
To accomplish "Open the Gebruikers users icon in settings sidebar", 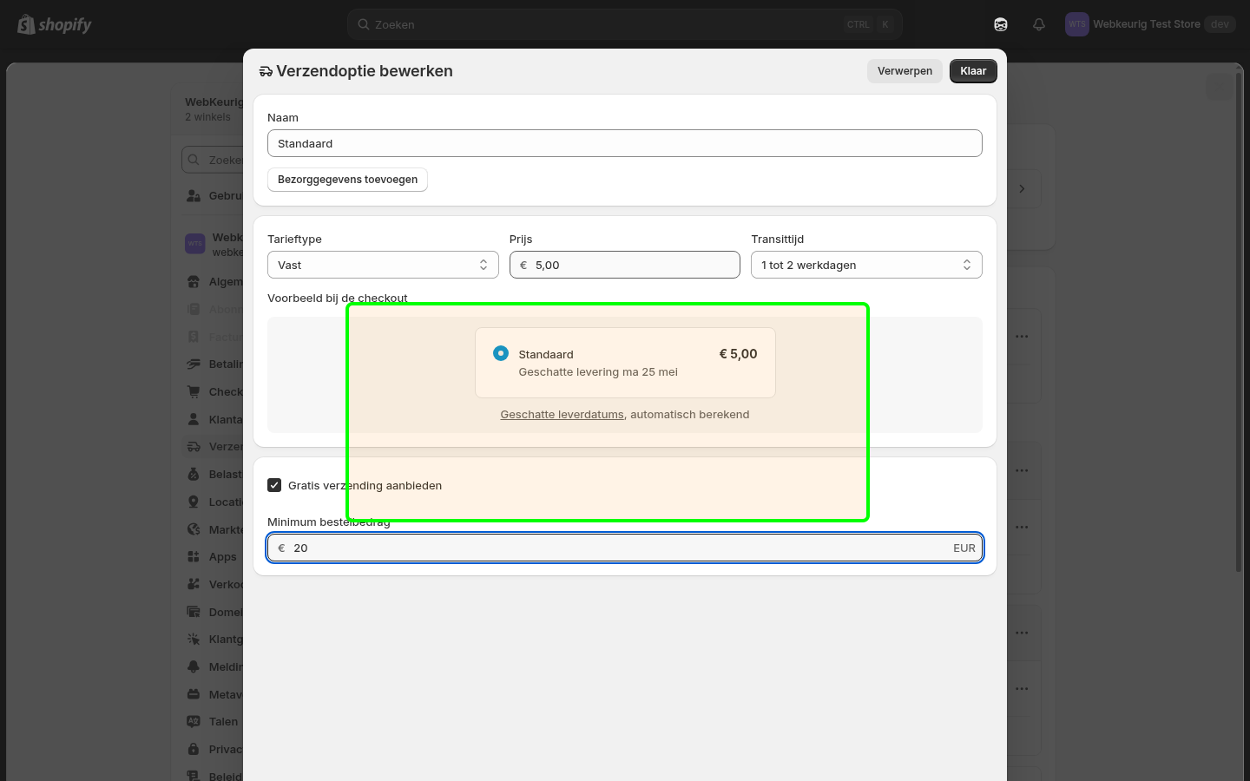I will [194, 196].
